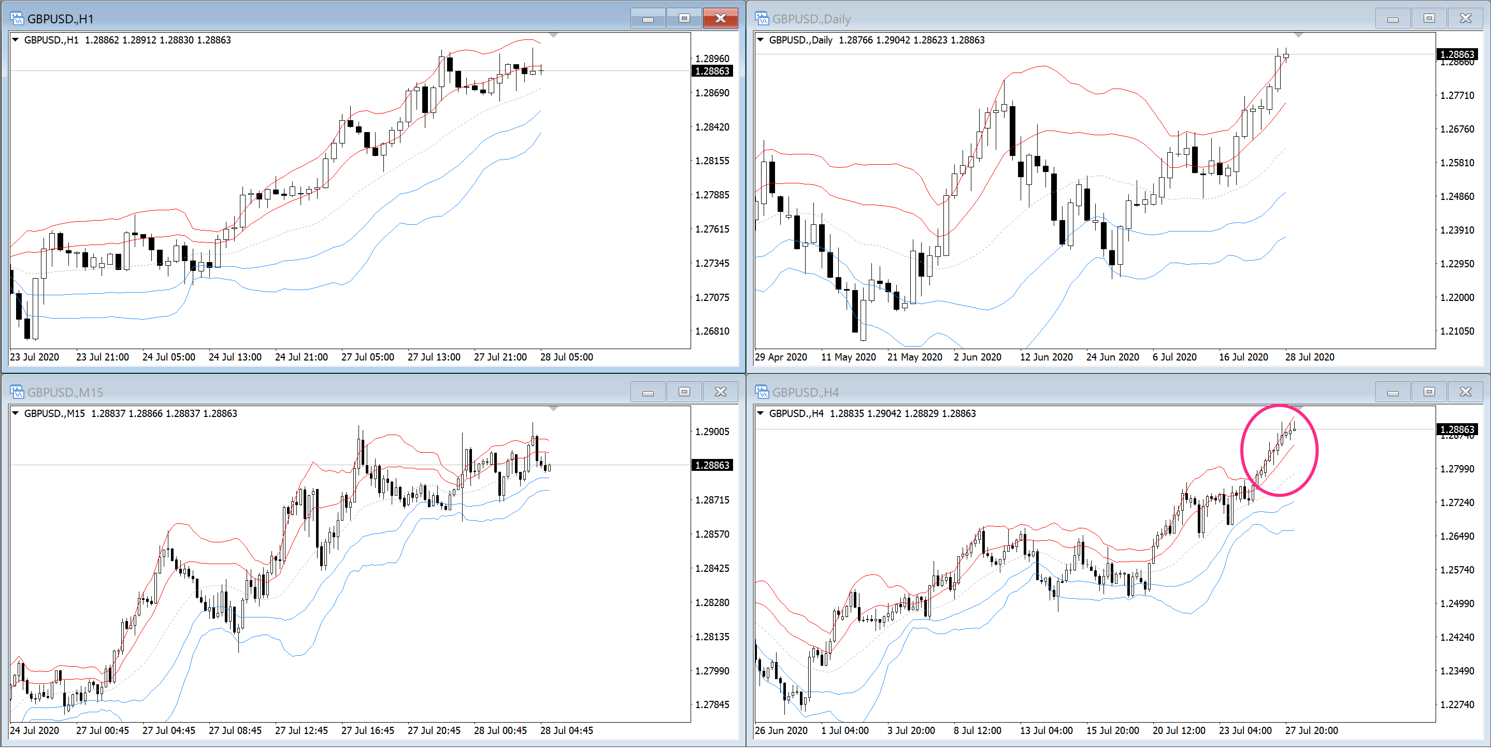Click the M15 chart shift marker triangle
The height and width of the screenshot is (748, 1491).
(x=553, y=409)
